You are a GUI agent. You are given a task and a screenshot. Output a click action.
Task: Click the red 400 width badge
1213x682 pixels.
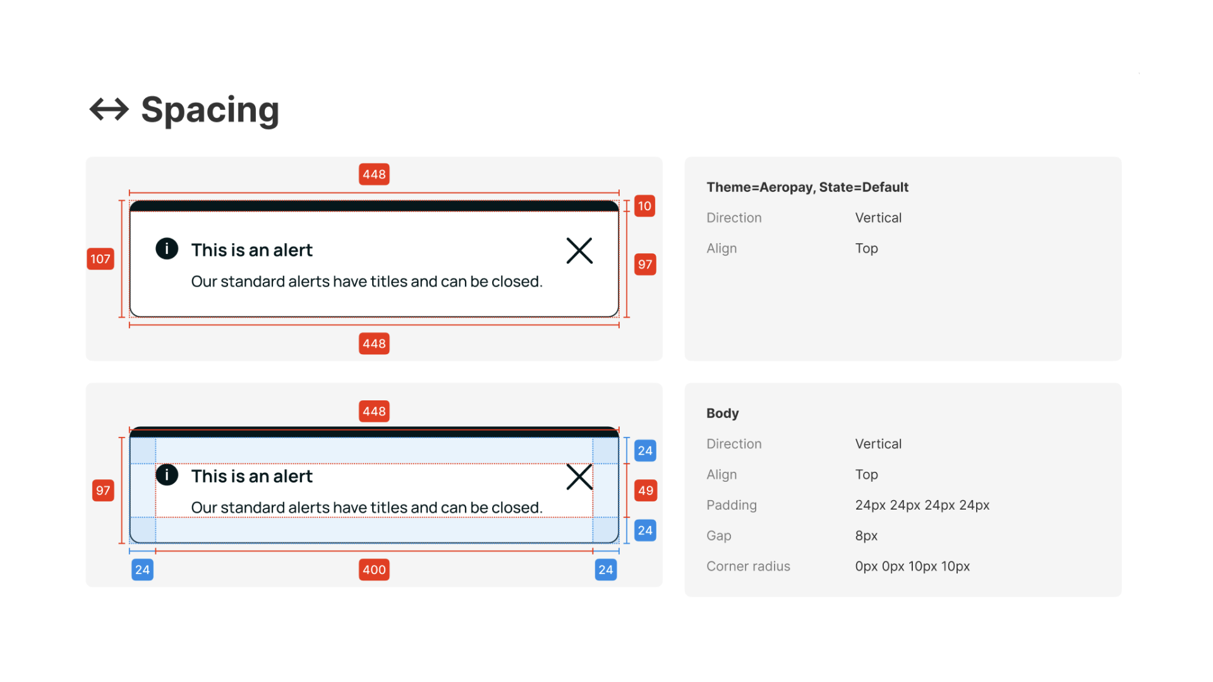pos(374,570)
